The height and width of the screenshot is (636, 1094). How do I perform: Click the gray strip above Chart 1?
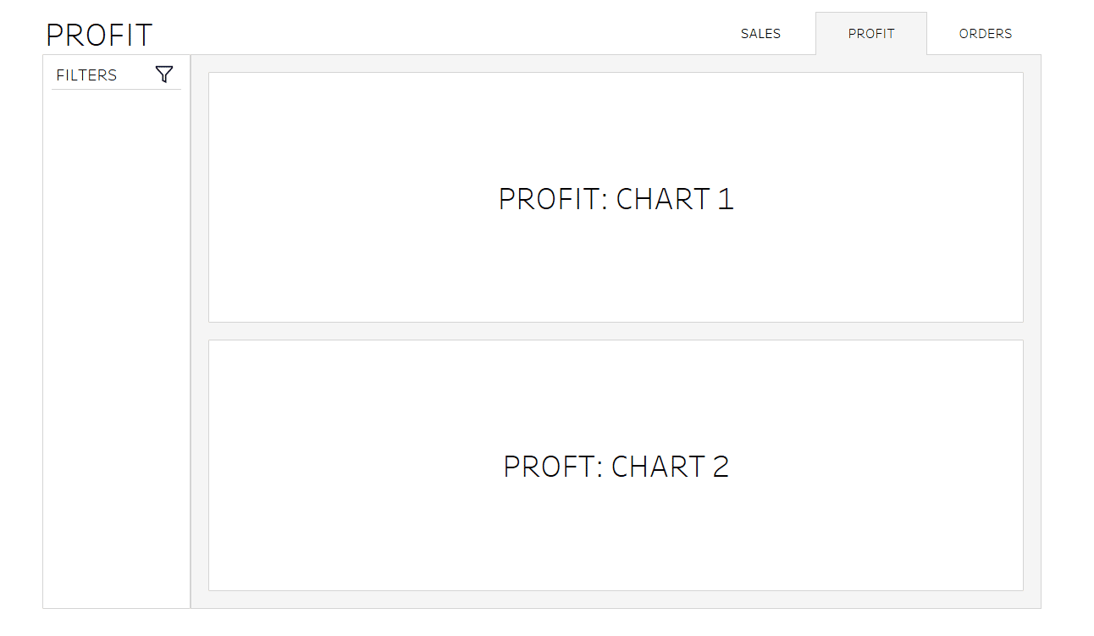pos(616,64)
